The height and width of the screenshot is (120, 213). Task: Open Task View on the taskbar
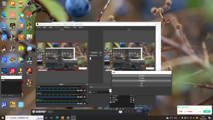[x=51, y=118]
